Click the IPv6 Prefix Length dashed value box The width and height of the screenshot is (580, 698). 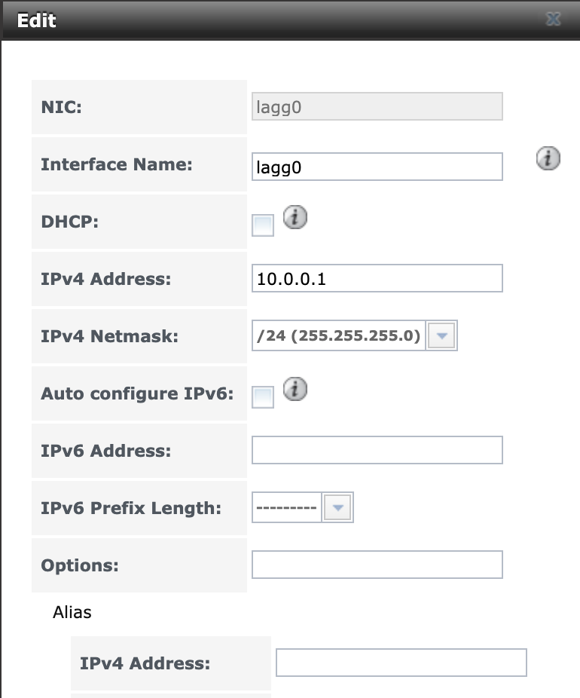(287, 507)
